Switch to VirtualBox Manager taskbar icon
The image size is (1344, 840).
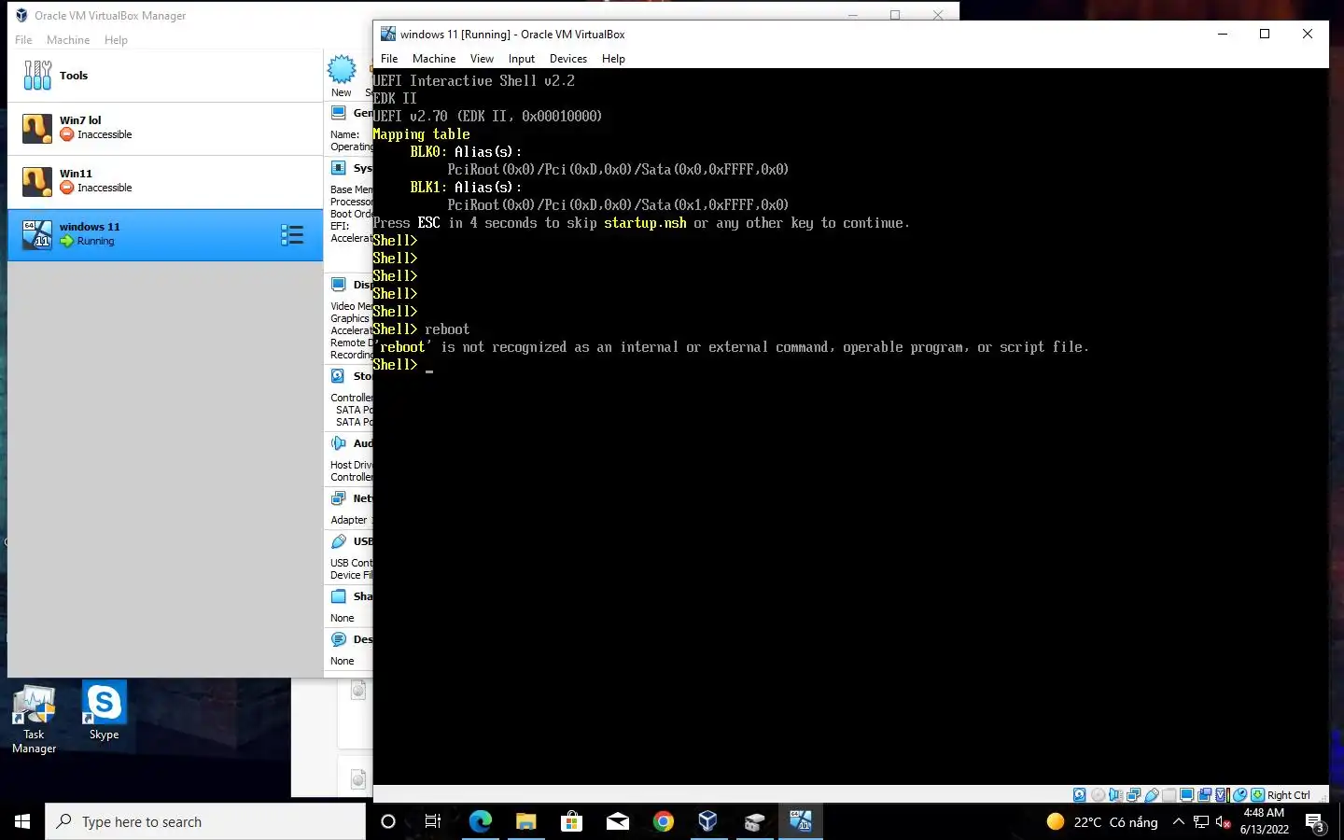(708, 821)
